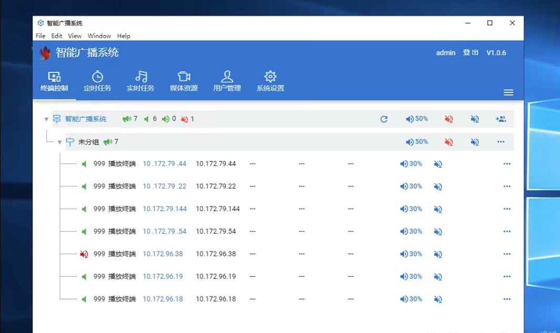Image resolution: width=560 pixels, height=333 pixels.
Task: Click the blue 10.172.96.38 terminal link
Action: (x=162, y=254)
